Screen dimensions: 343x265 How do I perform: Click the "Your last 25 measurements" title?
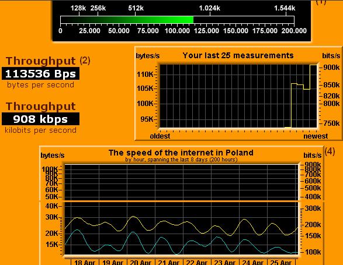(x=238, y=55)
